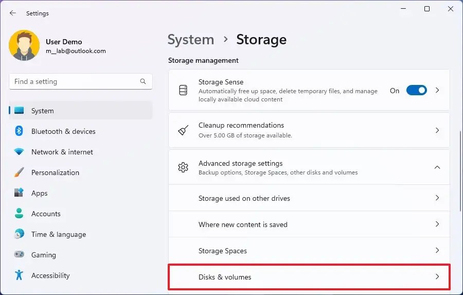Open Storage Sense details chevron

[x=437, y=90]
